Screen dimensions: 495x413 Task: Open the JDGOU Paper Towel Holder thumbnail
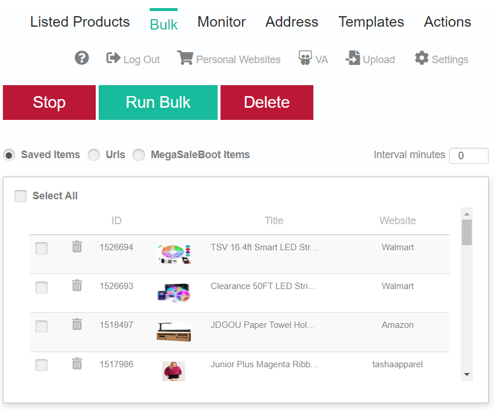pos(174,332)
